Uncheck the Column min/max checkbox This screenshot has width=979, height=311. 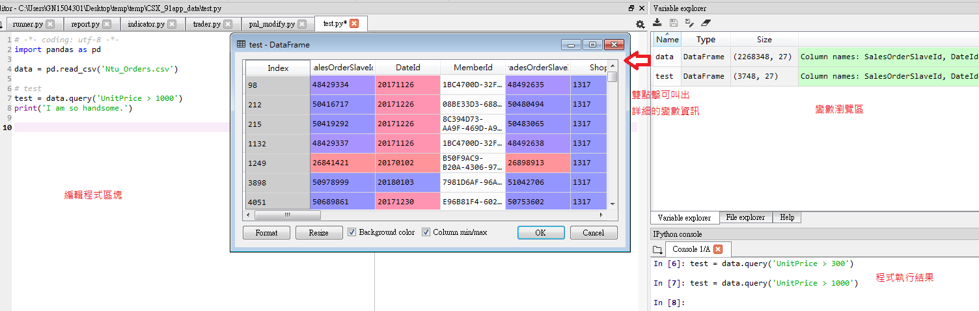(x=426, y=232)
